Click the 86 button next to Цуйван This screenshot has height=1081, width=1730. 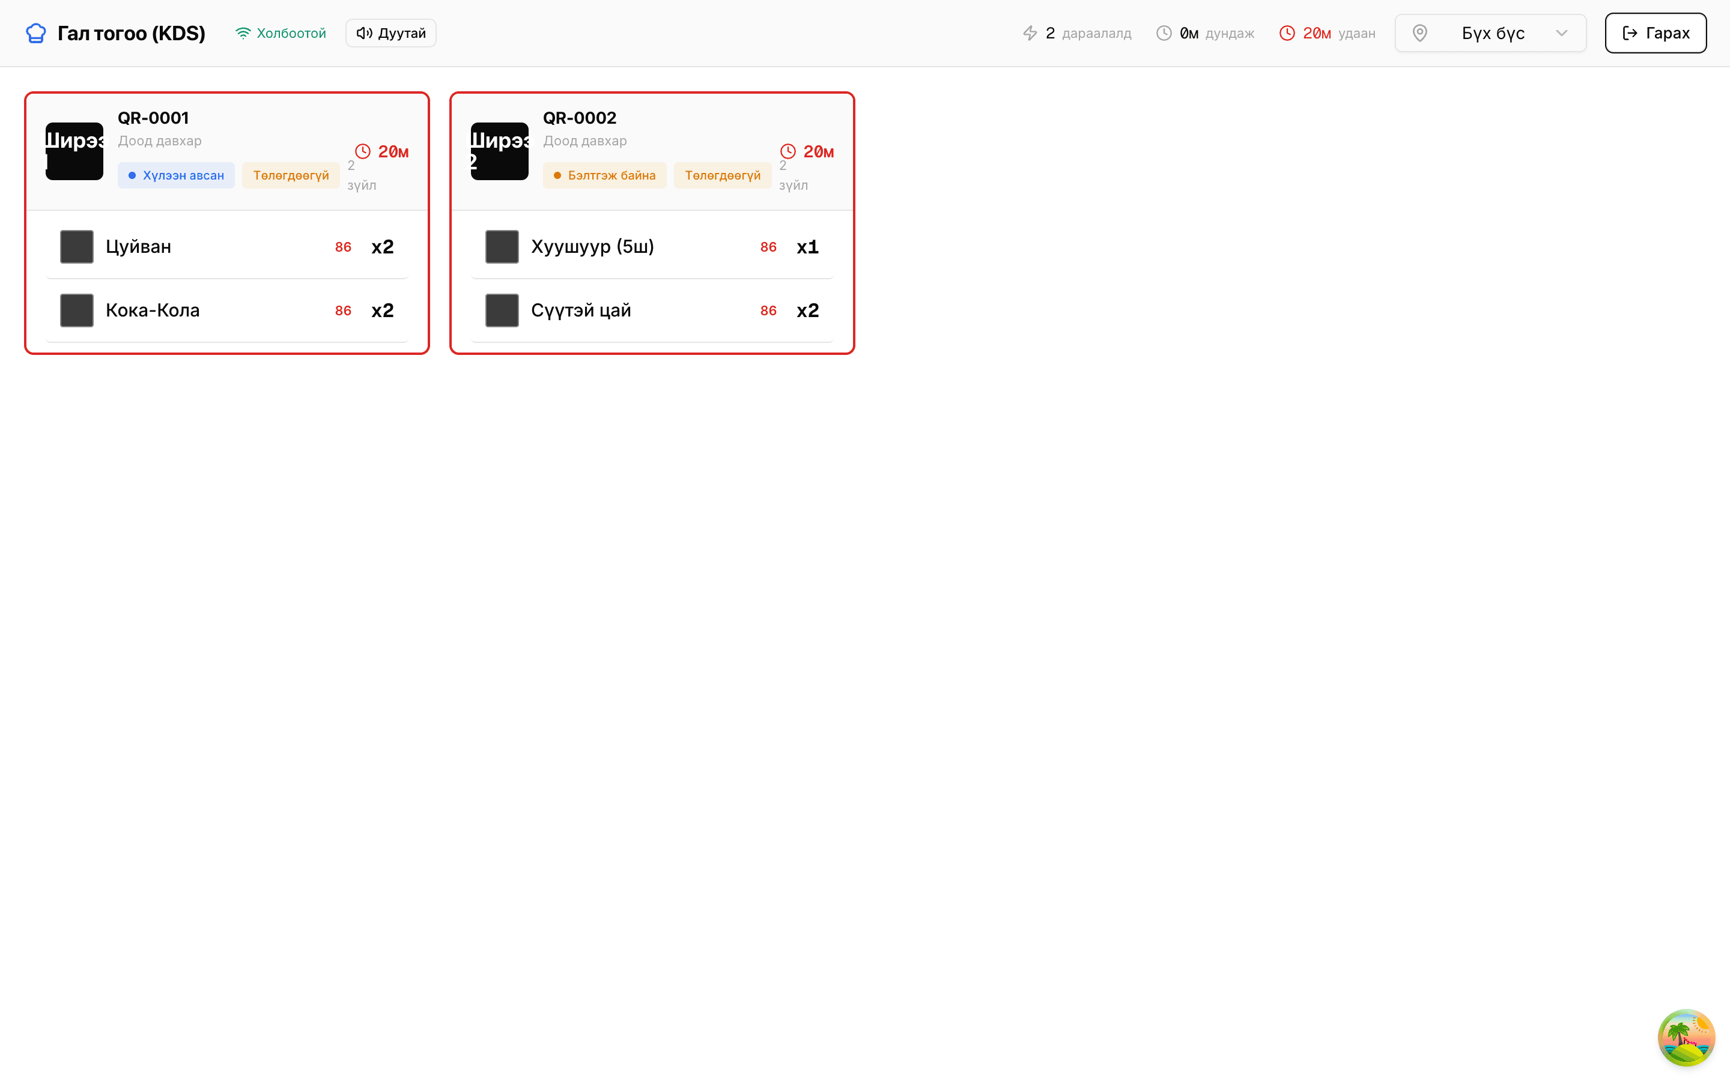343,247
